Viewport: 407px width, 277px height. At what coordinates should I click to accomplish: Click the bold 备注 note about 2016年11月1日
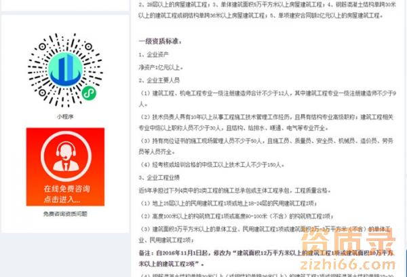[x=266, y=259]
